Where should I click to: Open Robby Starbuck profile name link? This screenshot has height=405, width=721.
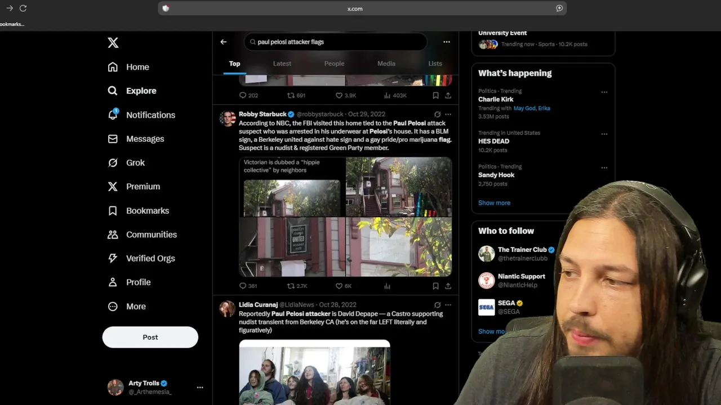(x=262, y=114)
